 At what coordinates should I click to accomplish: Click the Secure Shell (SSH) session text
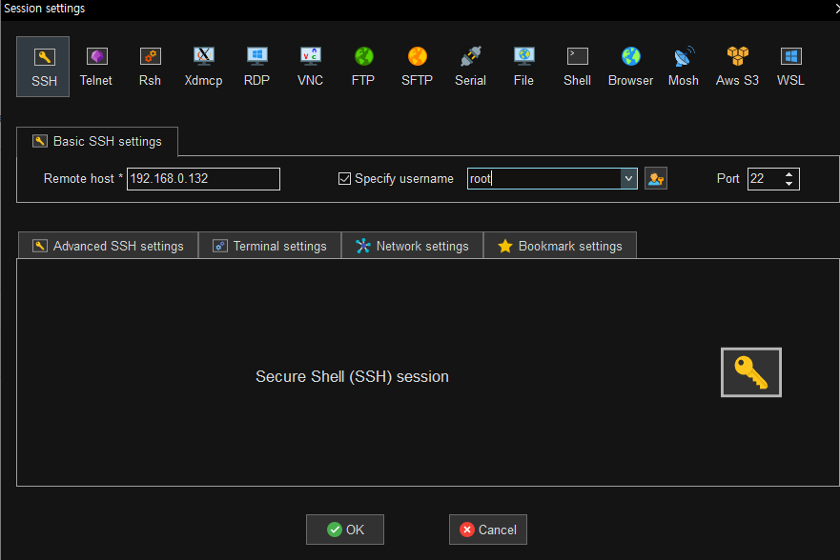[352, 376]
